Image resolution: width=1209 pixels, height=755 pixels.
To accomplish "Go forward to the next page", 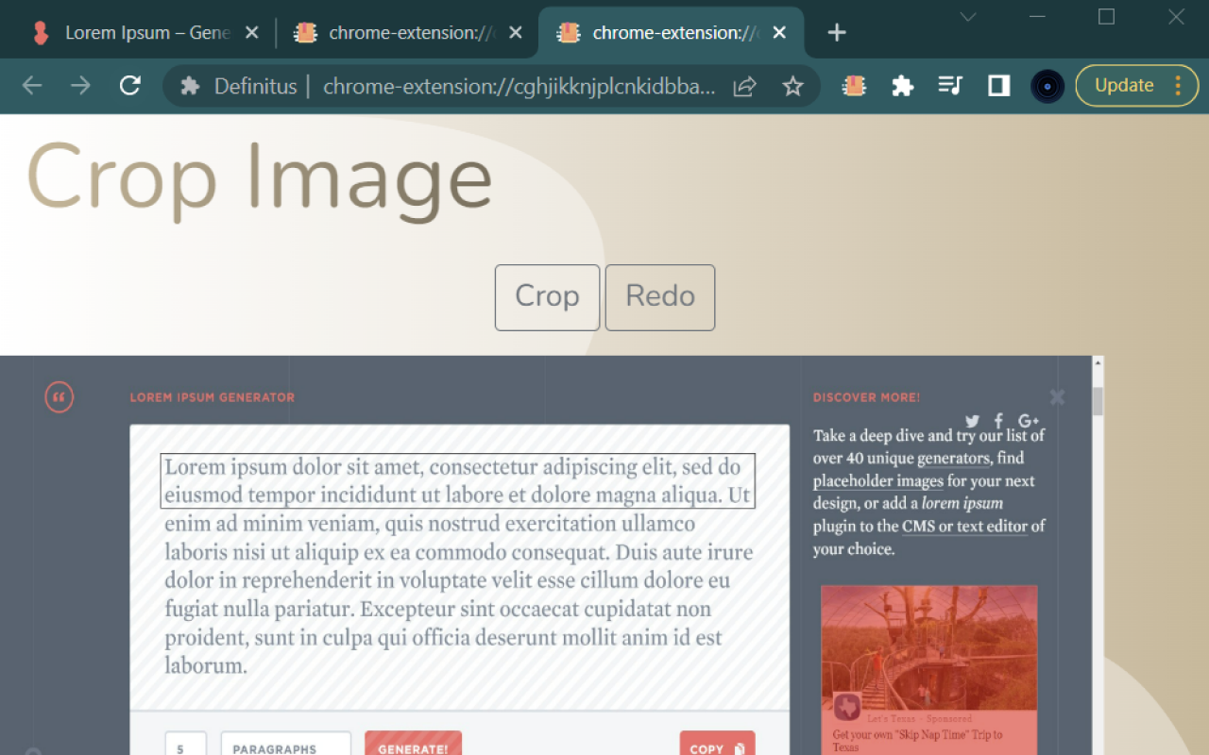I will point(81,86).
